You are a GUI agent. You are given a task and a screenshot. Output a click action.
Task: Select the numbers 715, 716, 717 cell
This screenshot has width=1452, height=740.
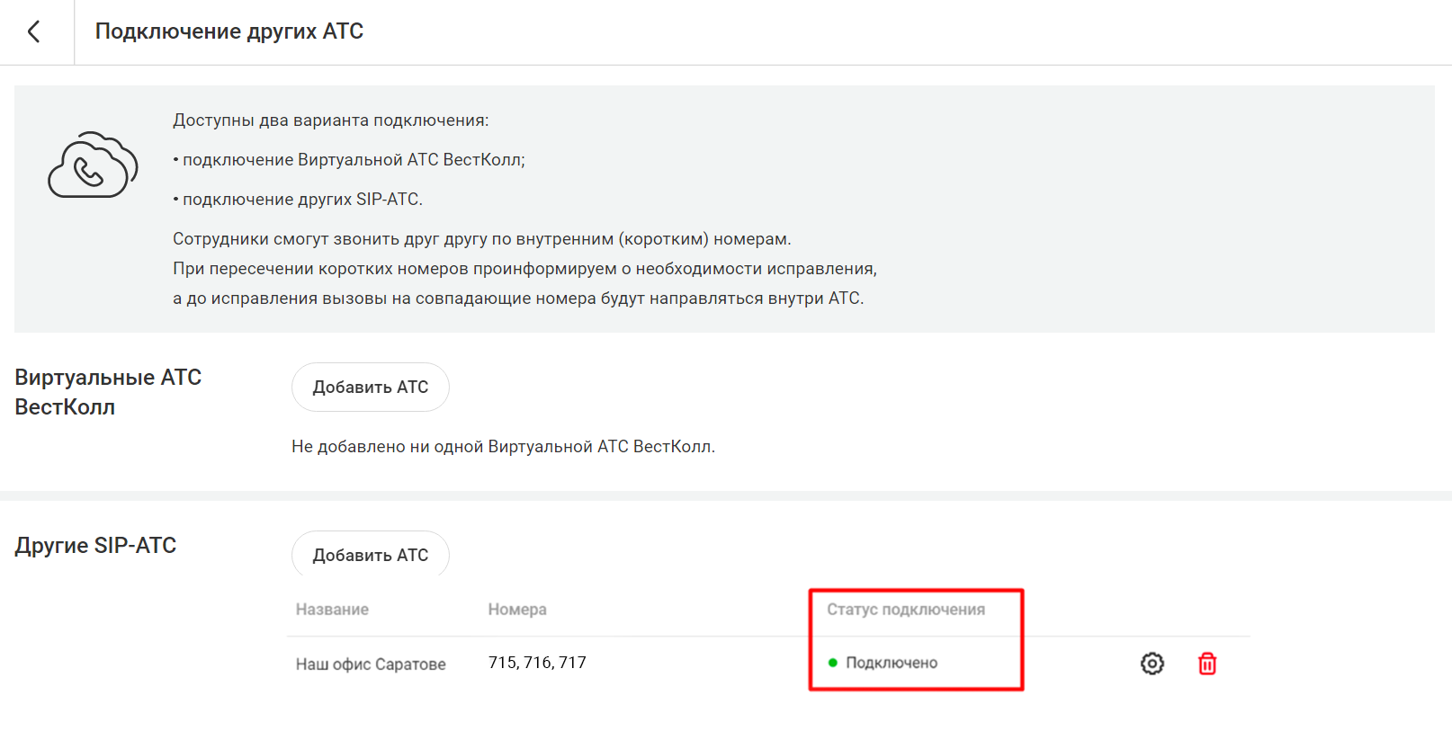537,663
